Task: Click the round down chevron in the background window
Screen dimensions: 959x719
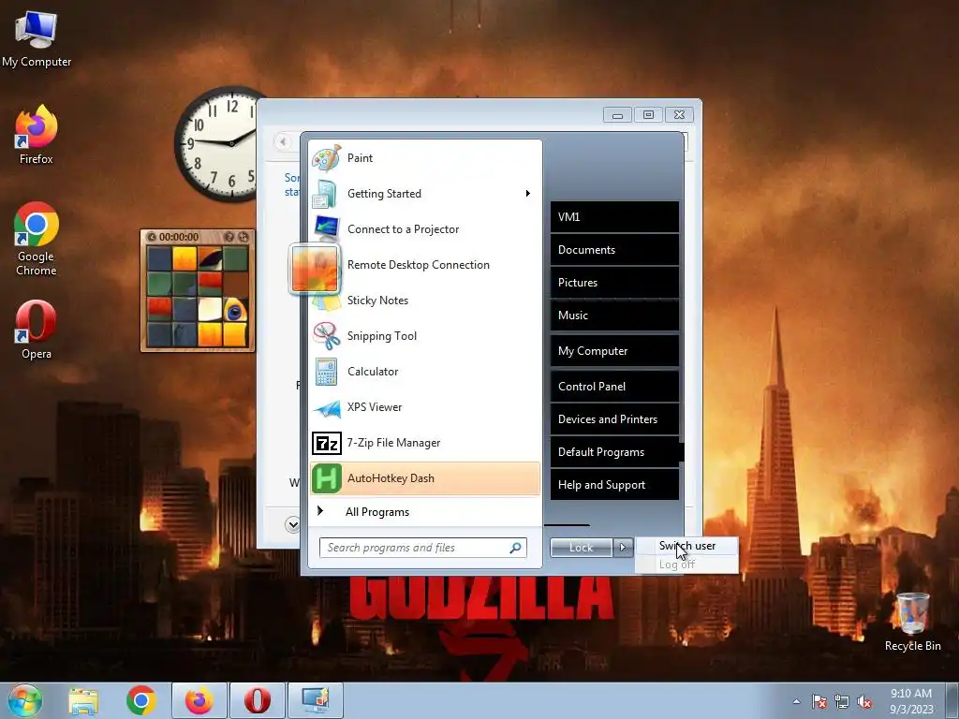Action: pos(292,524)
